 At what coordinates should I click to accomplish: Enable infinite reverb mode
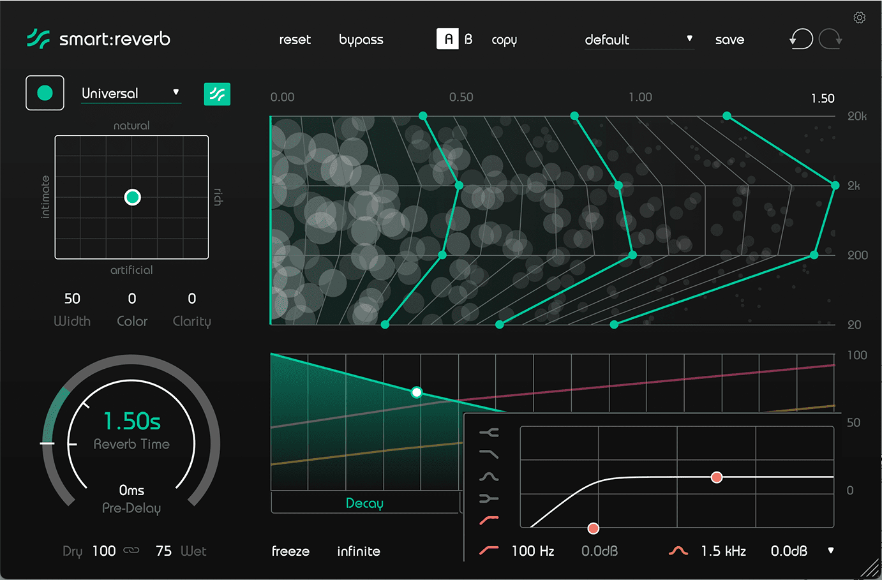click(x=359, y=551)
